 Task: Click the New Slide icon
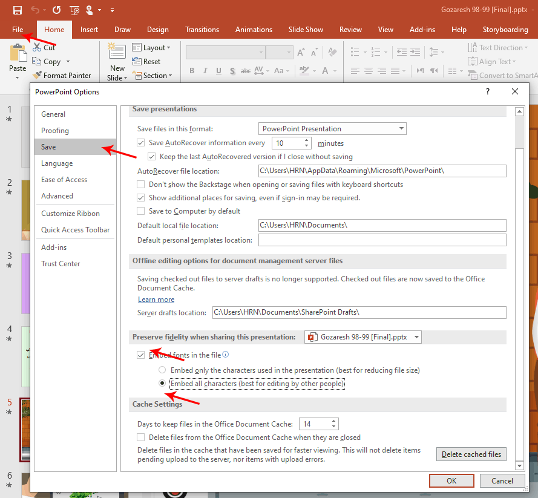click(117, 53)
